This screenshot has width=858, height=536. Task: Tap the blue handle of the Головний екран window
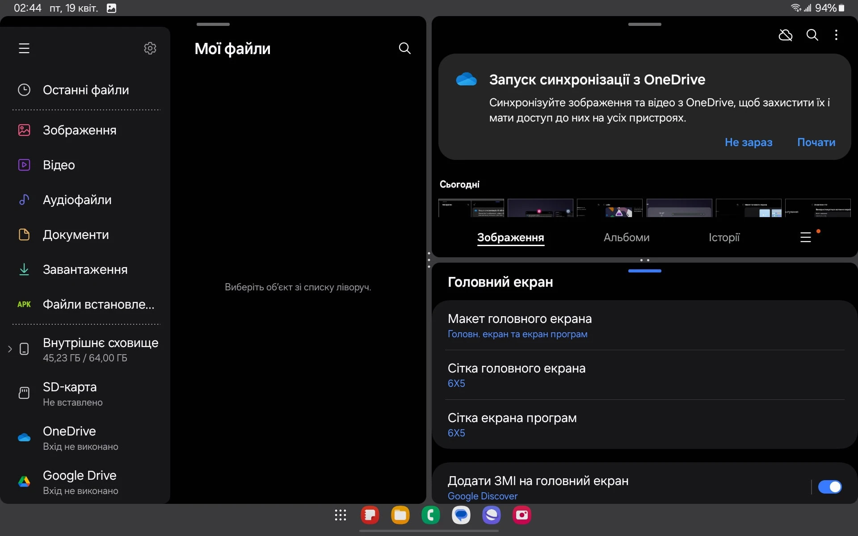pos(645,271)
